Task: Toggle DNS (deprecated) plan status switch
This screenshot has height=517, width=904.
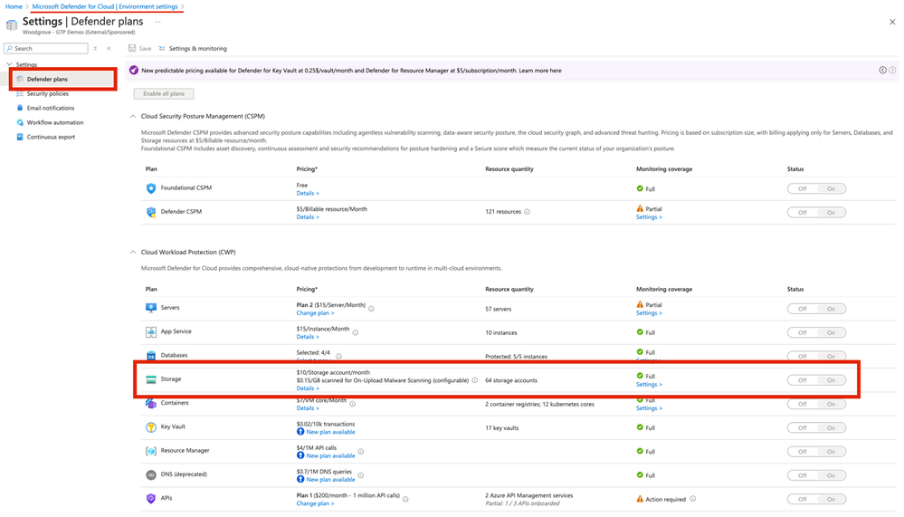Action: click(816, 475)
